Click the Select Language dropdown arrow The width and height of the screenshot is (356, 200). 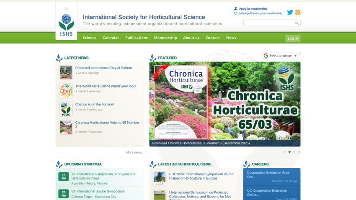click(295, 56)
